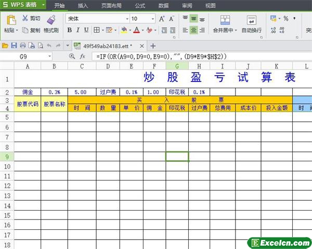Click the Paste (粘贴) icon
This screenshot has height=249, width=312.
point(9,21)
